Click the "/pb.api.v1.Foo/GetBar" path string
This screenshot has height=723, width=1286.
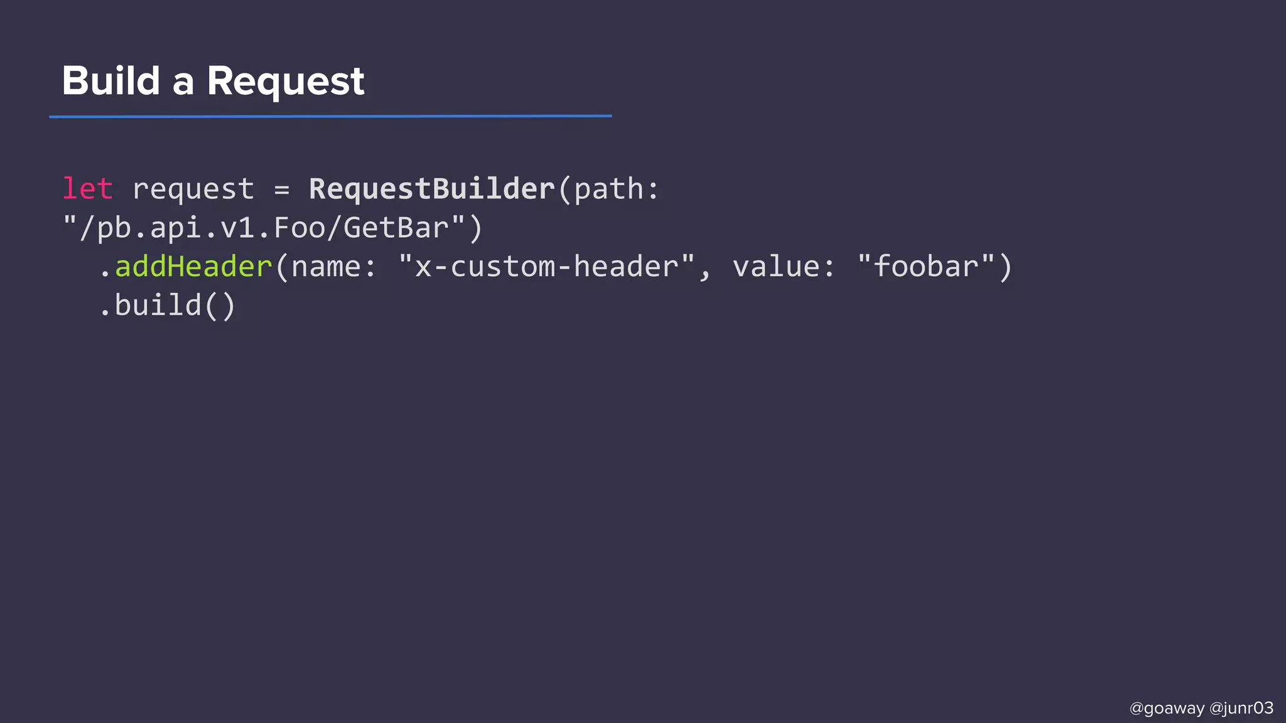[272, 228]
